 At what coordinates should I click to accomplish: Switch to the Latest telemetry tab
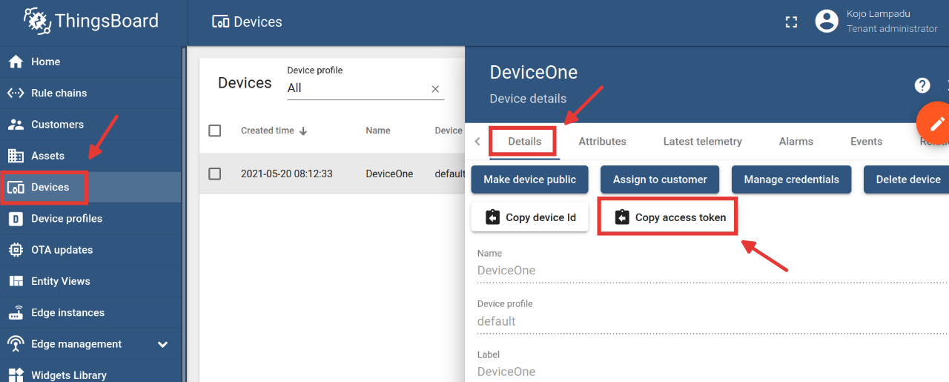[703, 141]
